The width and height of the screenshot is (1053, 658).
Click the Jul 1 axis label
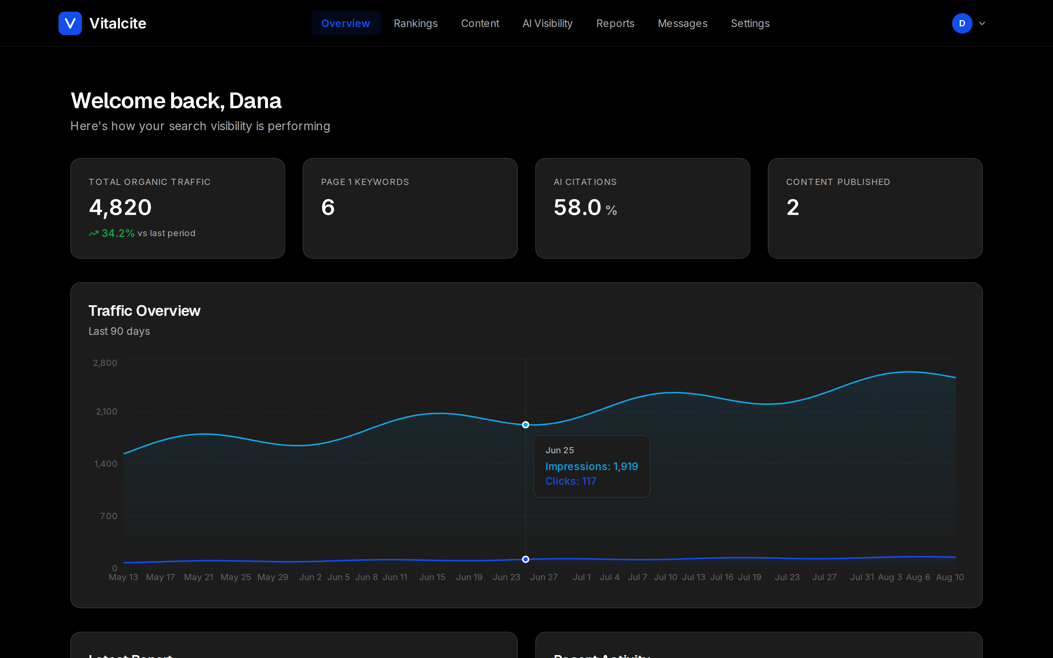click(x=582, y=577)
